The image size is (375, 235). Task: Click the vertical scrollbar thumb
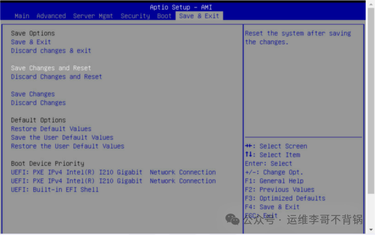[371, 100]
